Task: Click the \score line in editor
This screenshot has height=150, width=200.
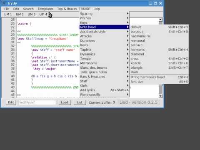Action: (24, 24)
